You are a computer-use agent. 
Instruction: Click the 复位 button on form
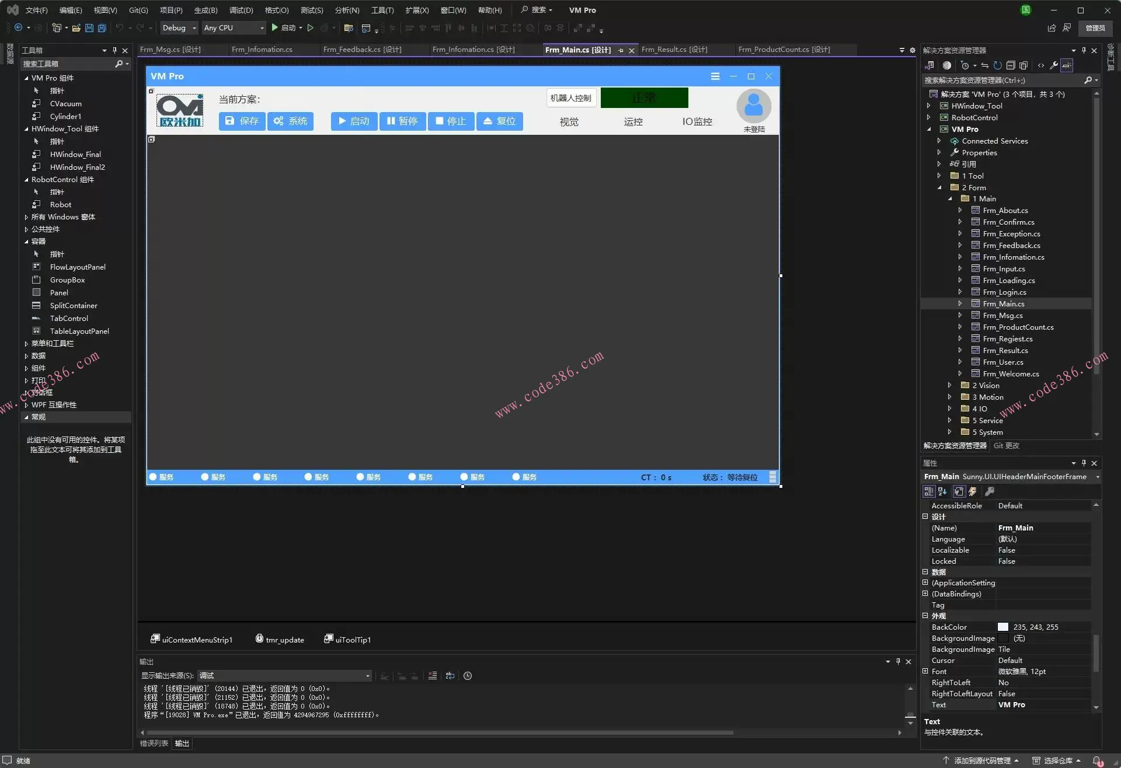(499, 121)
